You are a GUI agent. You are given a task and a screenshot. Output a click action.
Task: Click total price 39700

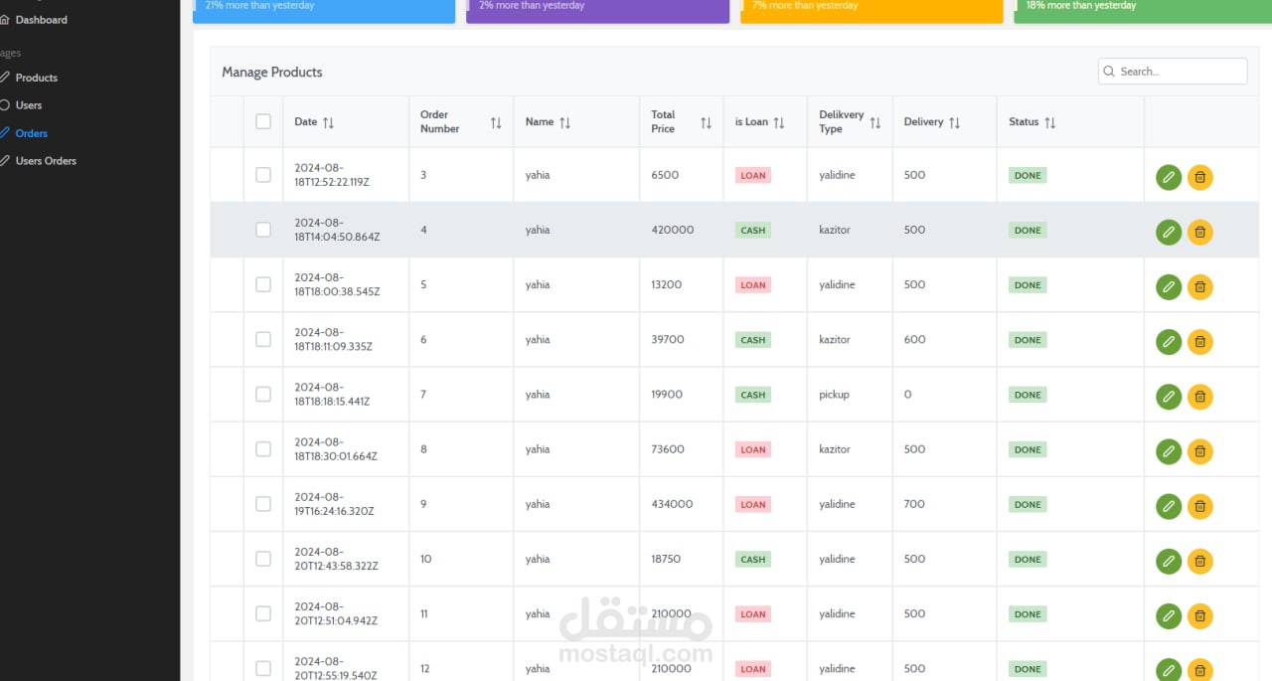click(668, 340)
